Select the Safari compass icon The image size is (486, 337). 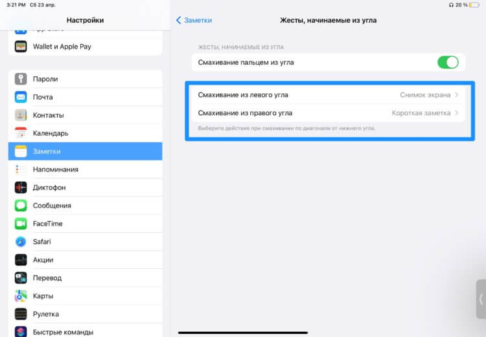click(21, 242)
